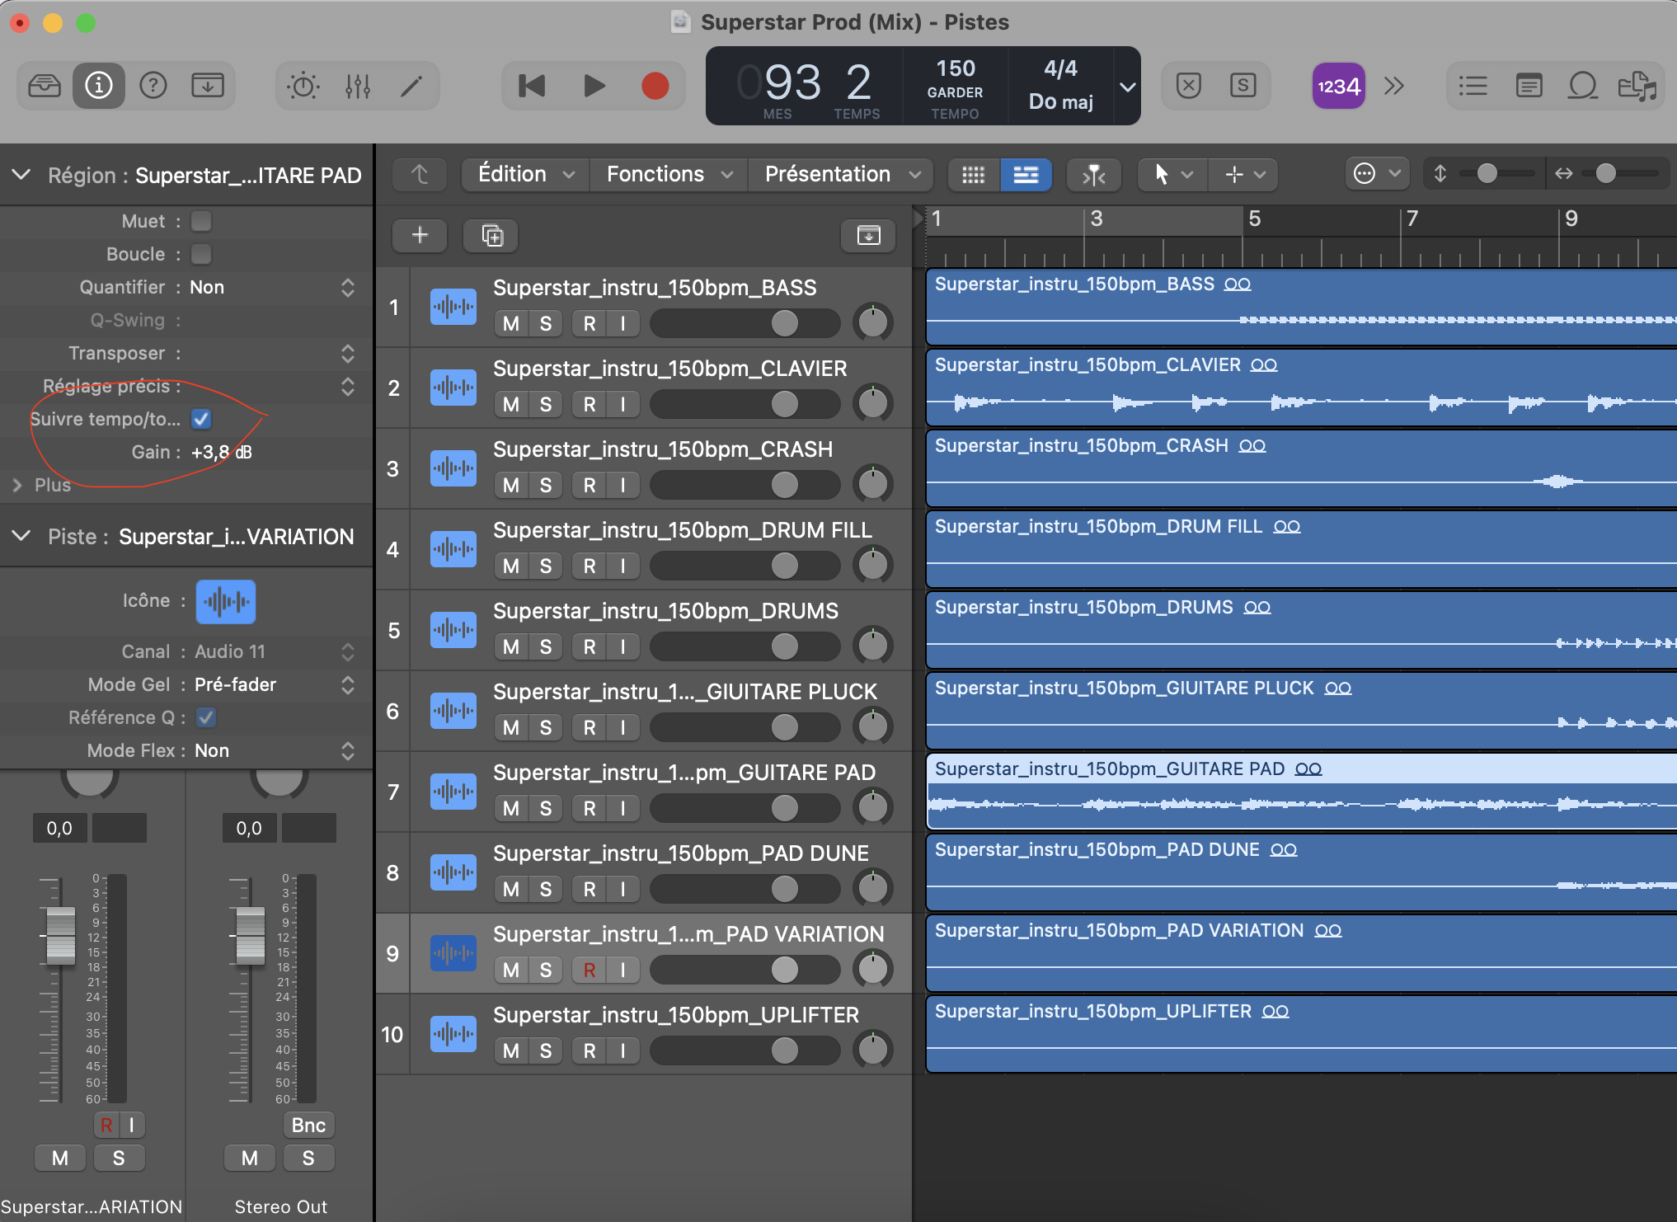Adjust the horizontal zoom slider

tap(1607, 174)
